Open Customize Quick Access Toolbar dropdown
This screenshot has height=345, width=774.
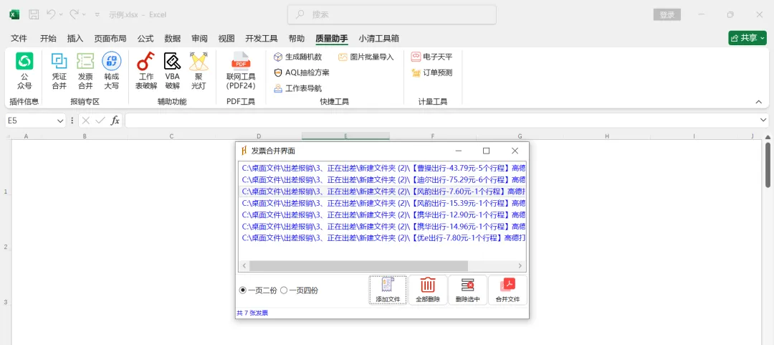(97, 15)
